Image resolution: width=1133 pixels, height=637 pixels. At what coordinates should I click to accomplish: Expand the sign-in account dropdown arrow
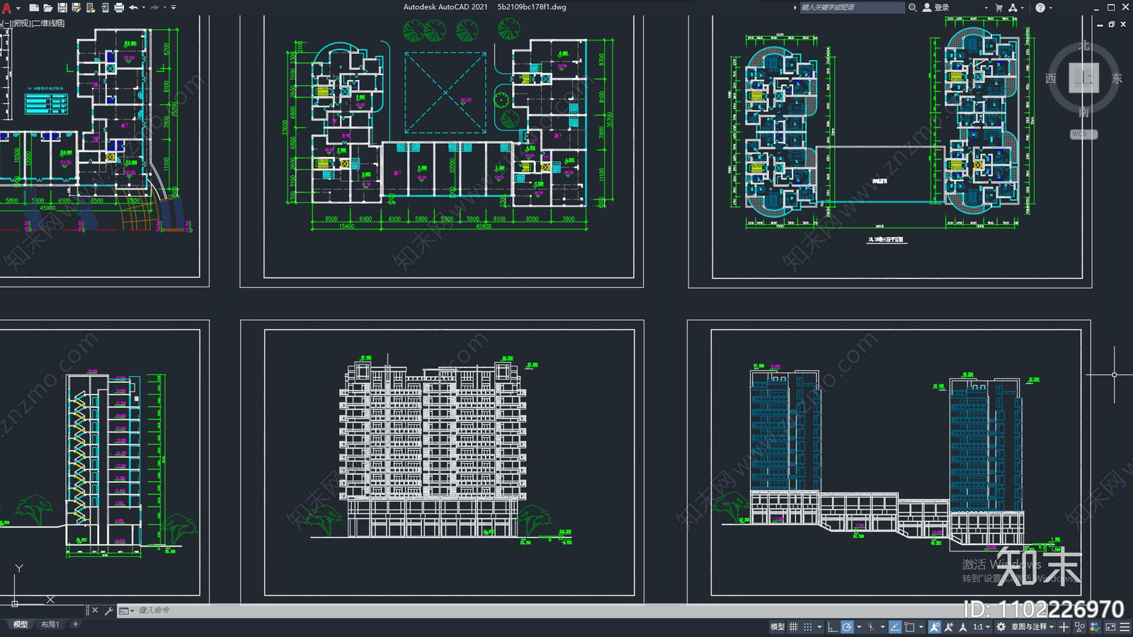pos(986,8)
